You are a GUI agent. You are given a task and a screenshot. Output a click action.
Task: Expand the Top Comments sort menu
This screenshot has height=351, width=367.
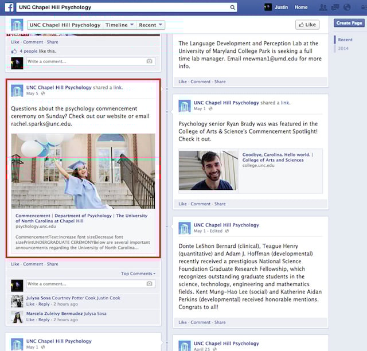point(138,274)
